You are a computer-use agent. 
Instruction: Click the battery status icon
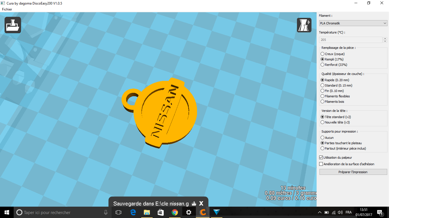(x=327, y=212)
